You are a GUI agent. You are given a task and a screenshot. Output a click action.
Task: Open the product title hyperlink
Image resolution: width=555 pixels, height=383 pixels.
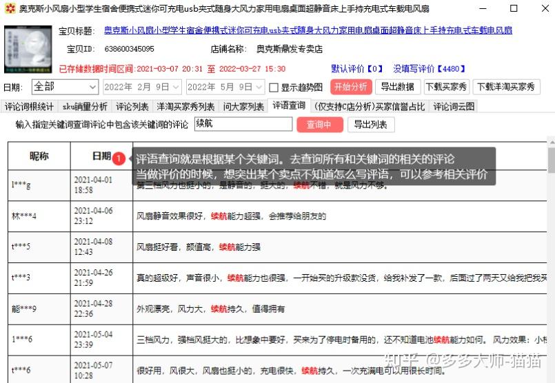pyautogui.click(x=307, y=31)
